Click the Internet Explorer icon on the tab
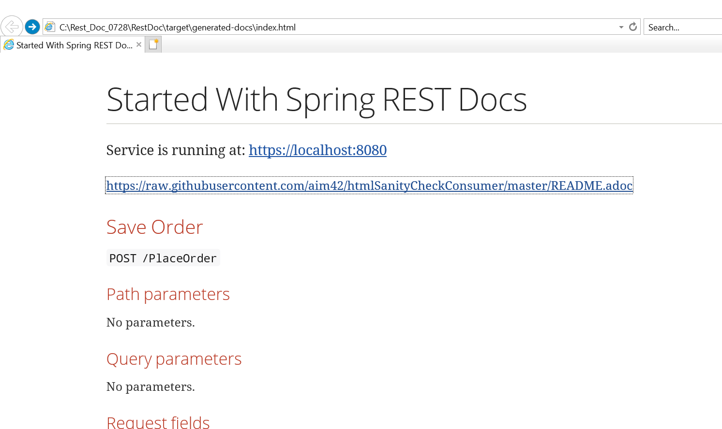Screen dimensions: 722x429 (9, 45)
